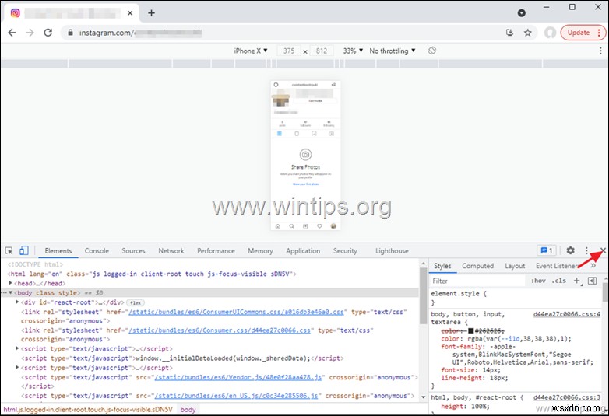Click the styles Filter input field
The image size is (609, 416).
pos(477,281)
